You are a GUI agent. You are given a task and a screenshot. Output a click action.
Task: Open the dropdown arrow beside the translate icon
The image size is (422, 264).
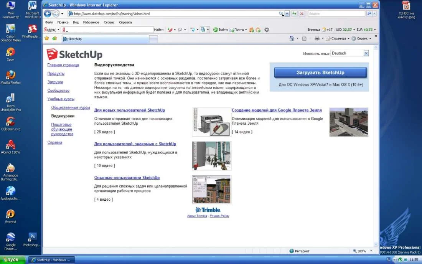tap(208, 30)
